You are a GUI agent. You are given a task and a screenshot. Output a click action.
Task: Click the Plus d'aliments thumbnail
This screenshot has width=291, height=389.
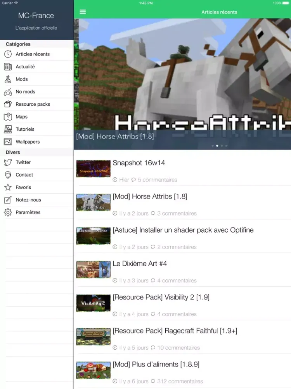(x=93, y=370)
